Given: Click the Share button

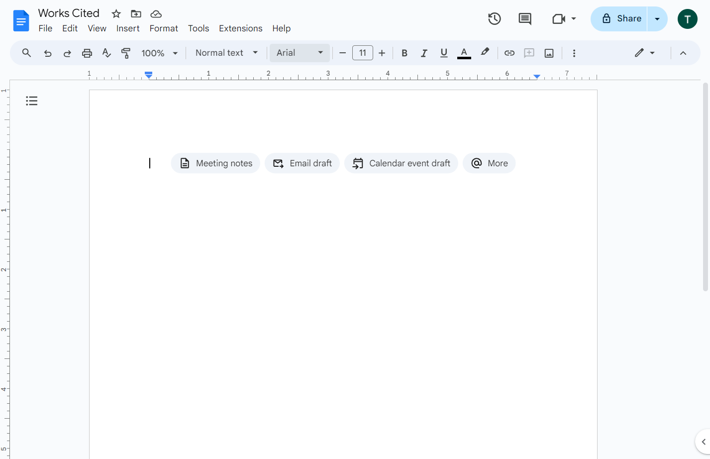Looking at the screenshot, I should click(619, 19).
